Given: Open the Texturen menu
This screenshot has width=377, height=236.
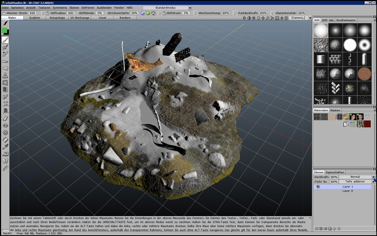Looking at the screenshot, I should (x=44, y=8).
